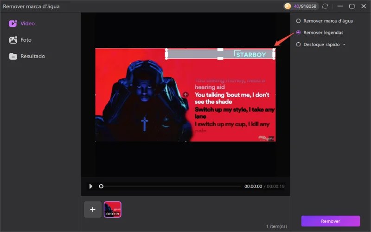371x232 pixels.
Task: Open the Vídeo section in sidebar
Action: point(22,24)
